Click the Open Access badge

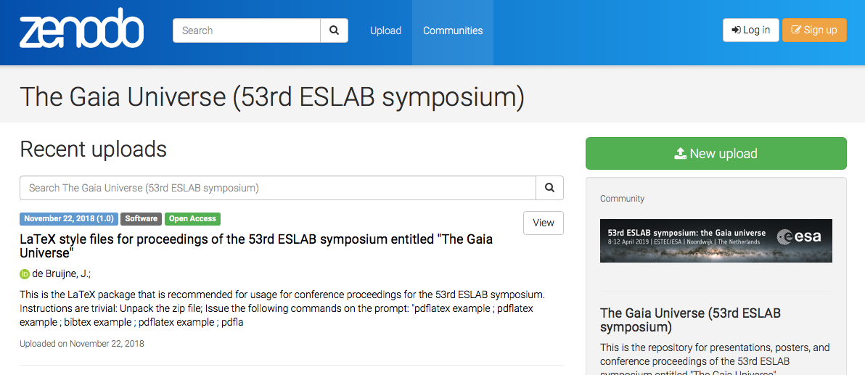(192, 219)
